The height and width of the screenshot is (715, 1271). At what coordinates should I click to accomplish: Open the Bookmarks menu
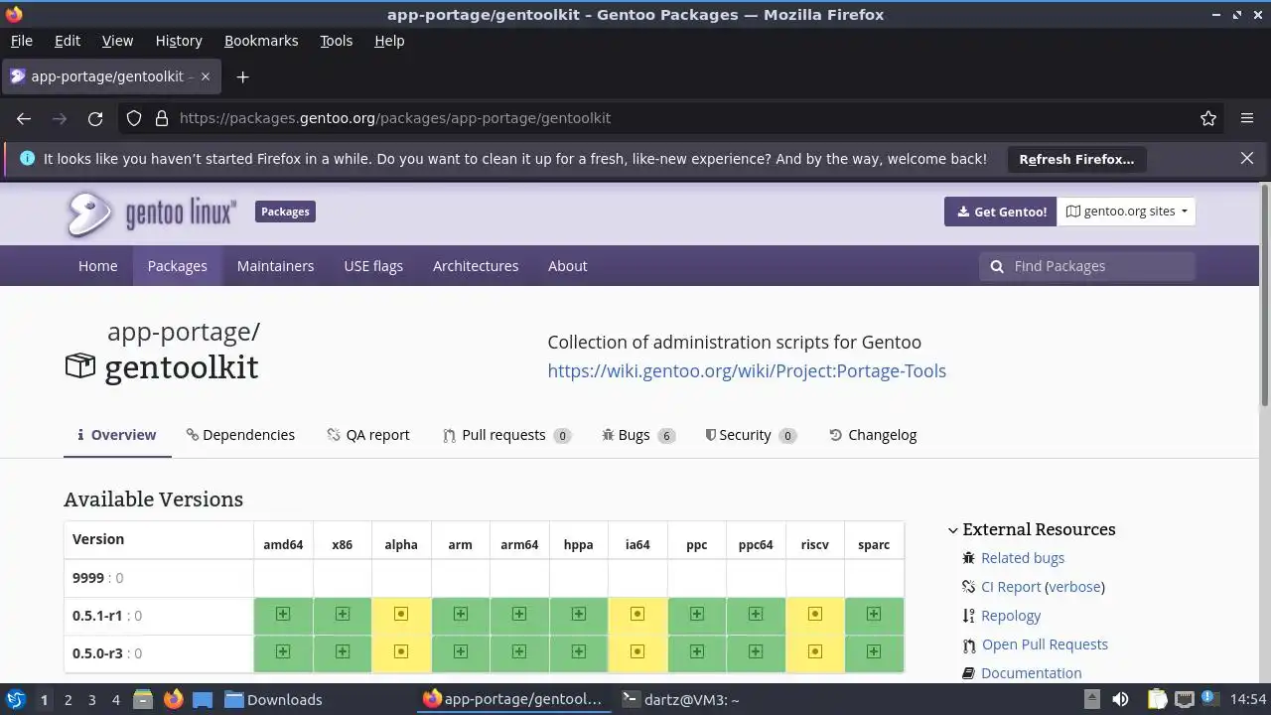pos(261,41)
